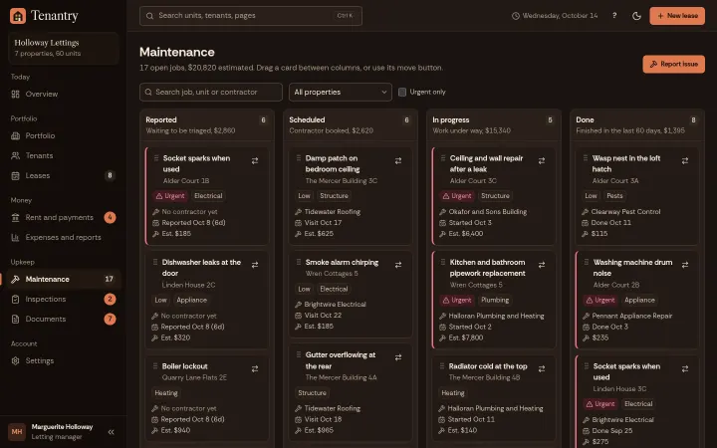Click the Scheduled column header
This screenshot has height=448, width=717.
tap(351, 125)
